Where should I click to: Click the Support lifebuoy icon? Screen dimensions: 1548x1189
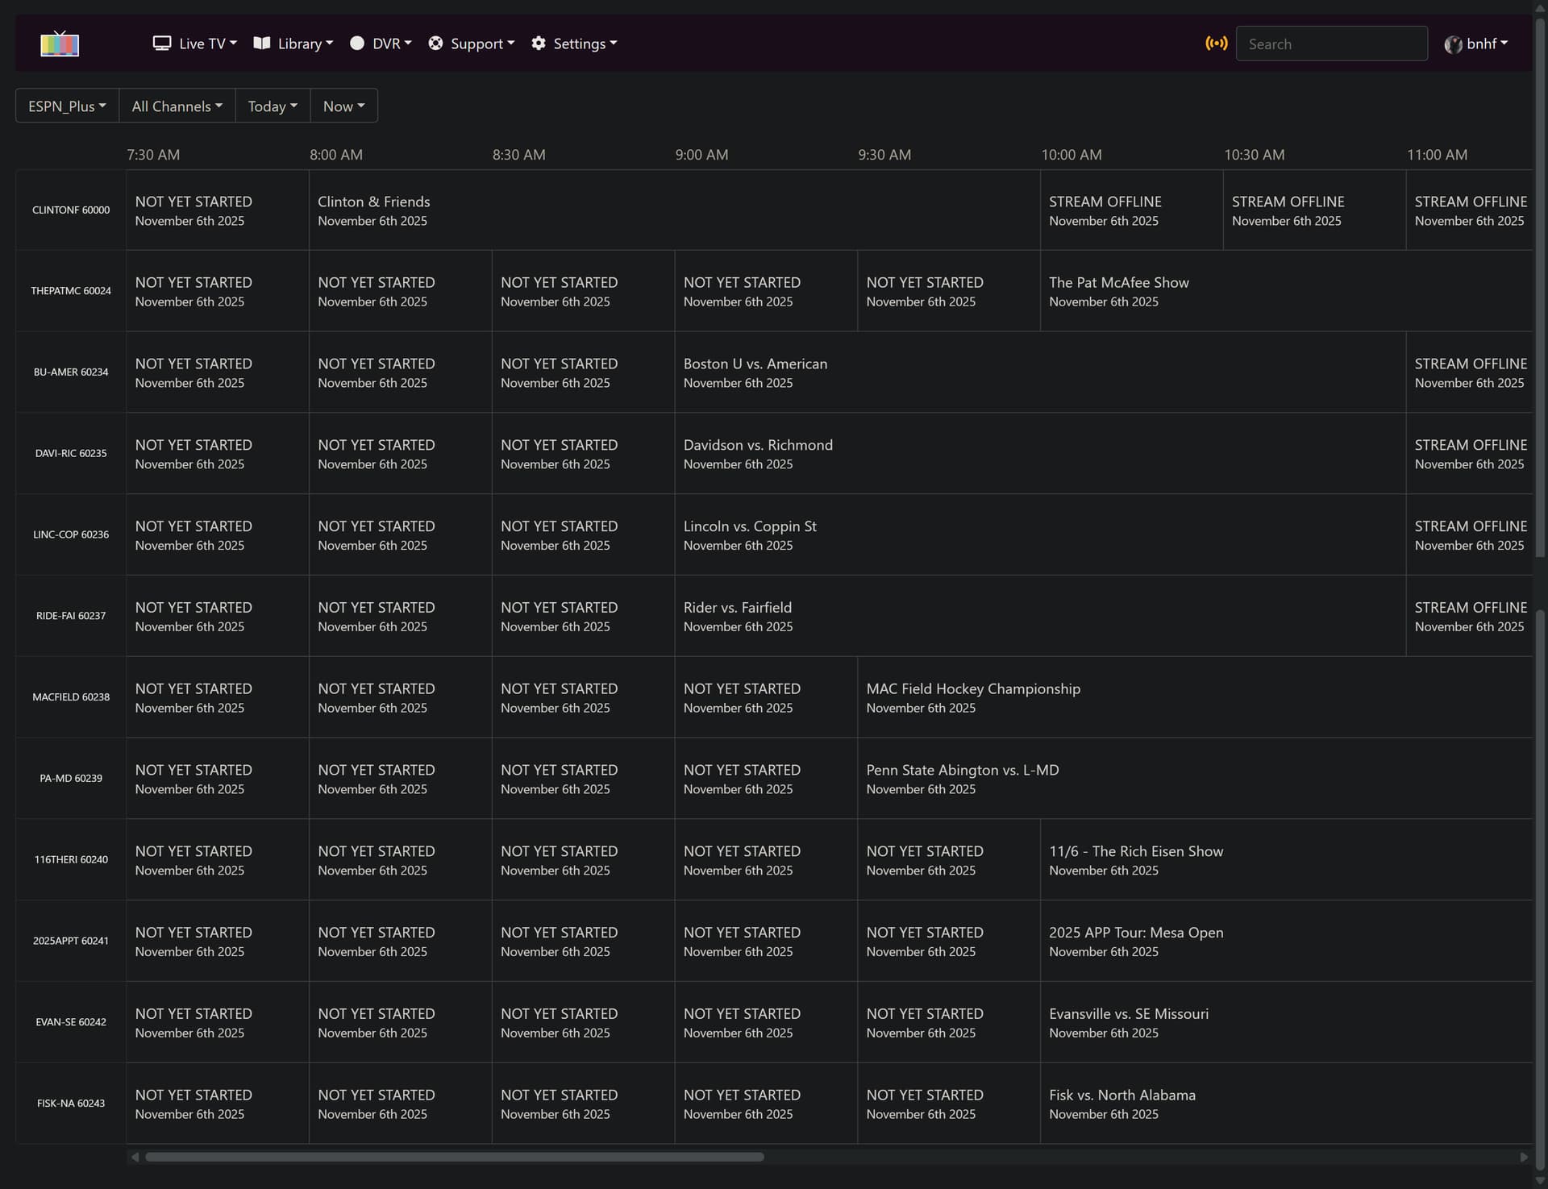tap(435, 44)
